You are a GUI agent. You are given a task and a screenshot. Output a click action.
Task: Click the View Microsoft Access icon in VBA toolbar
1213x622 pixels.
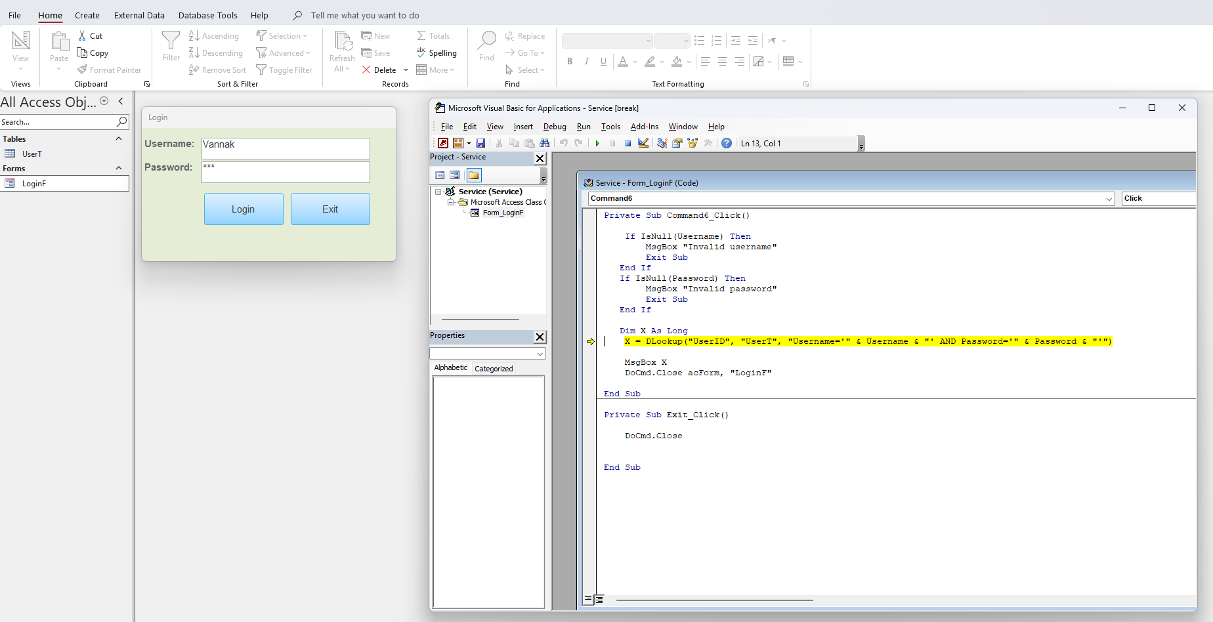coord(443,143)
